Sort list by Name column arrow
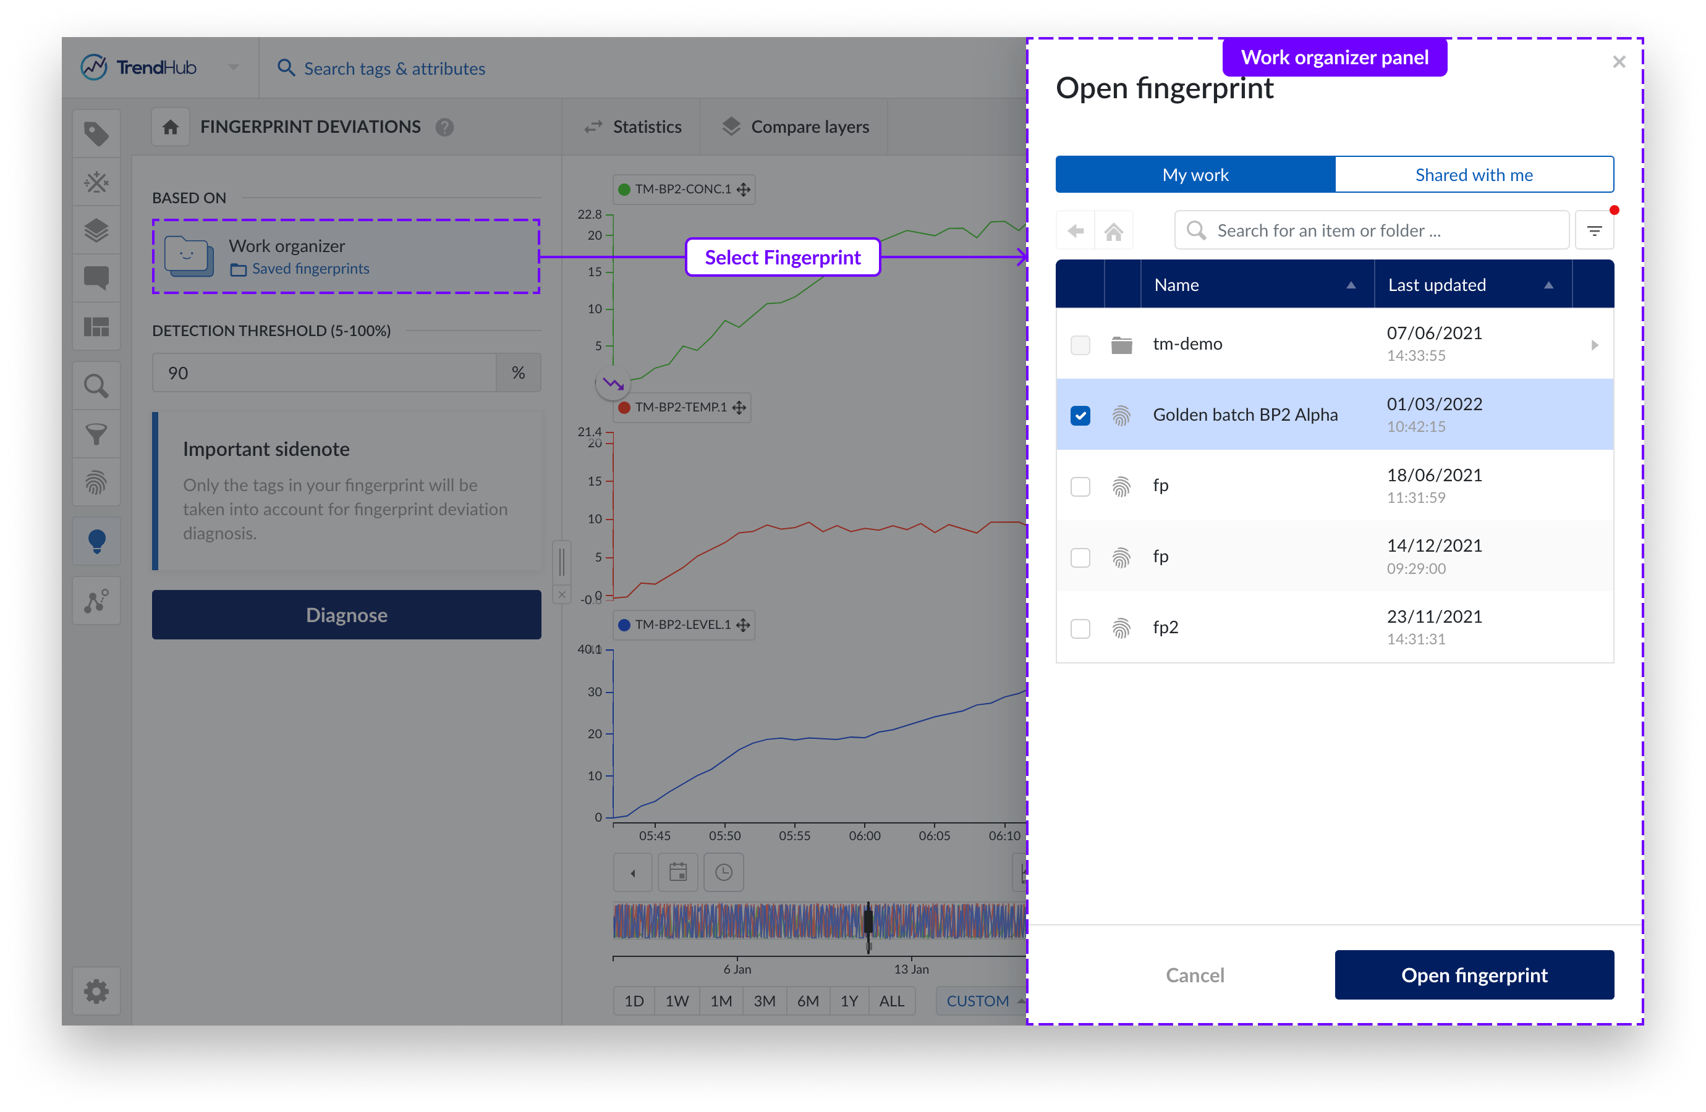Image resolution: width=1706 pixels, height=1112 pixels. pyautogui.click(x=1351, y=285)
